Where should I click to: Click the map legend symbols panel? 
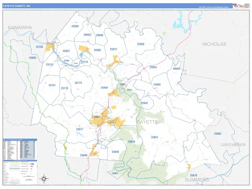20,172
